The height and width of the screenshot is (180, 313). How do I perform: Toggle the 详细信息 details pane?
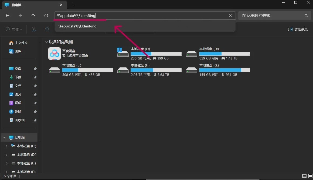click(x=298, y=29)
